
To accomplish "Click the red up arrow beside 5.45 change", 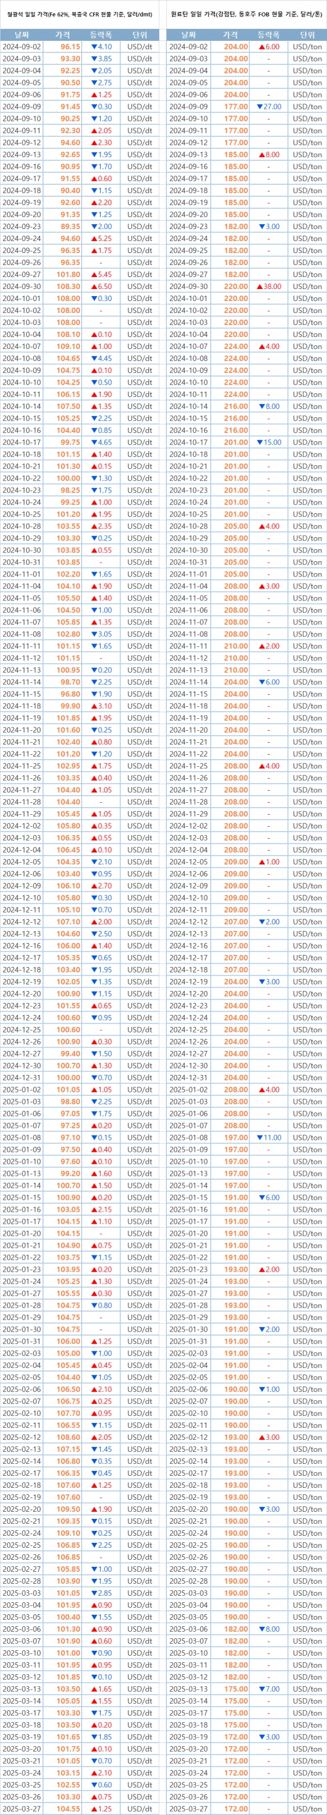I will (x=94, y=275).
